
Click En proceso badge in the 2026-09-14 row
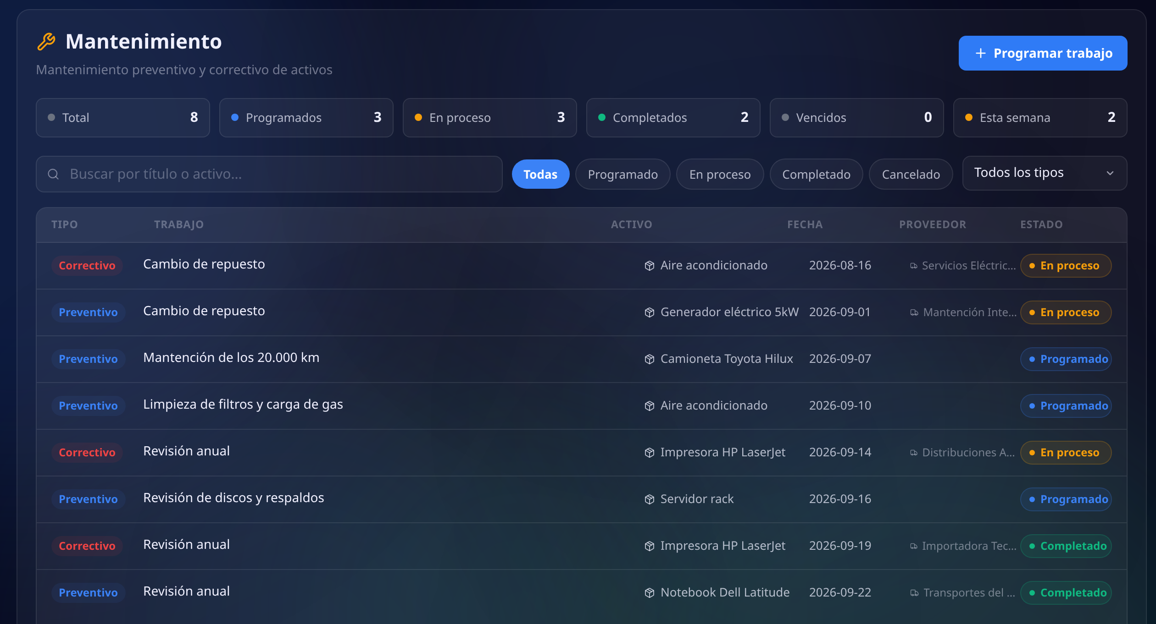[1066, 453]
